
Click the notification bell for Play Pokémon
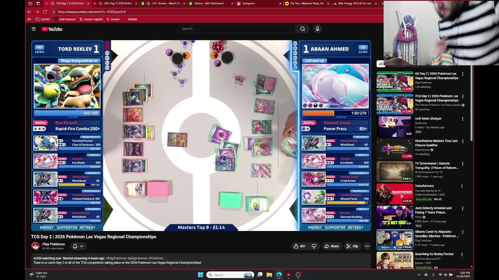75,246
